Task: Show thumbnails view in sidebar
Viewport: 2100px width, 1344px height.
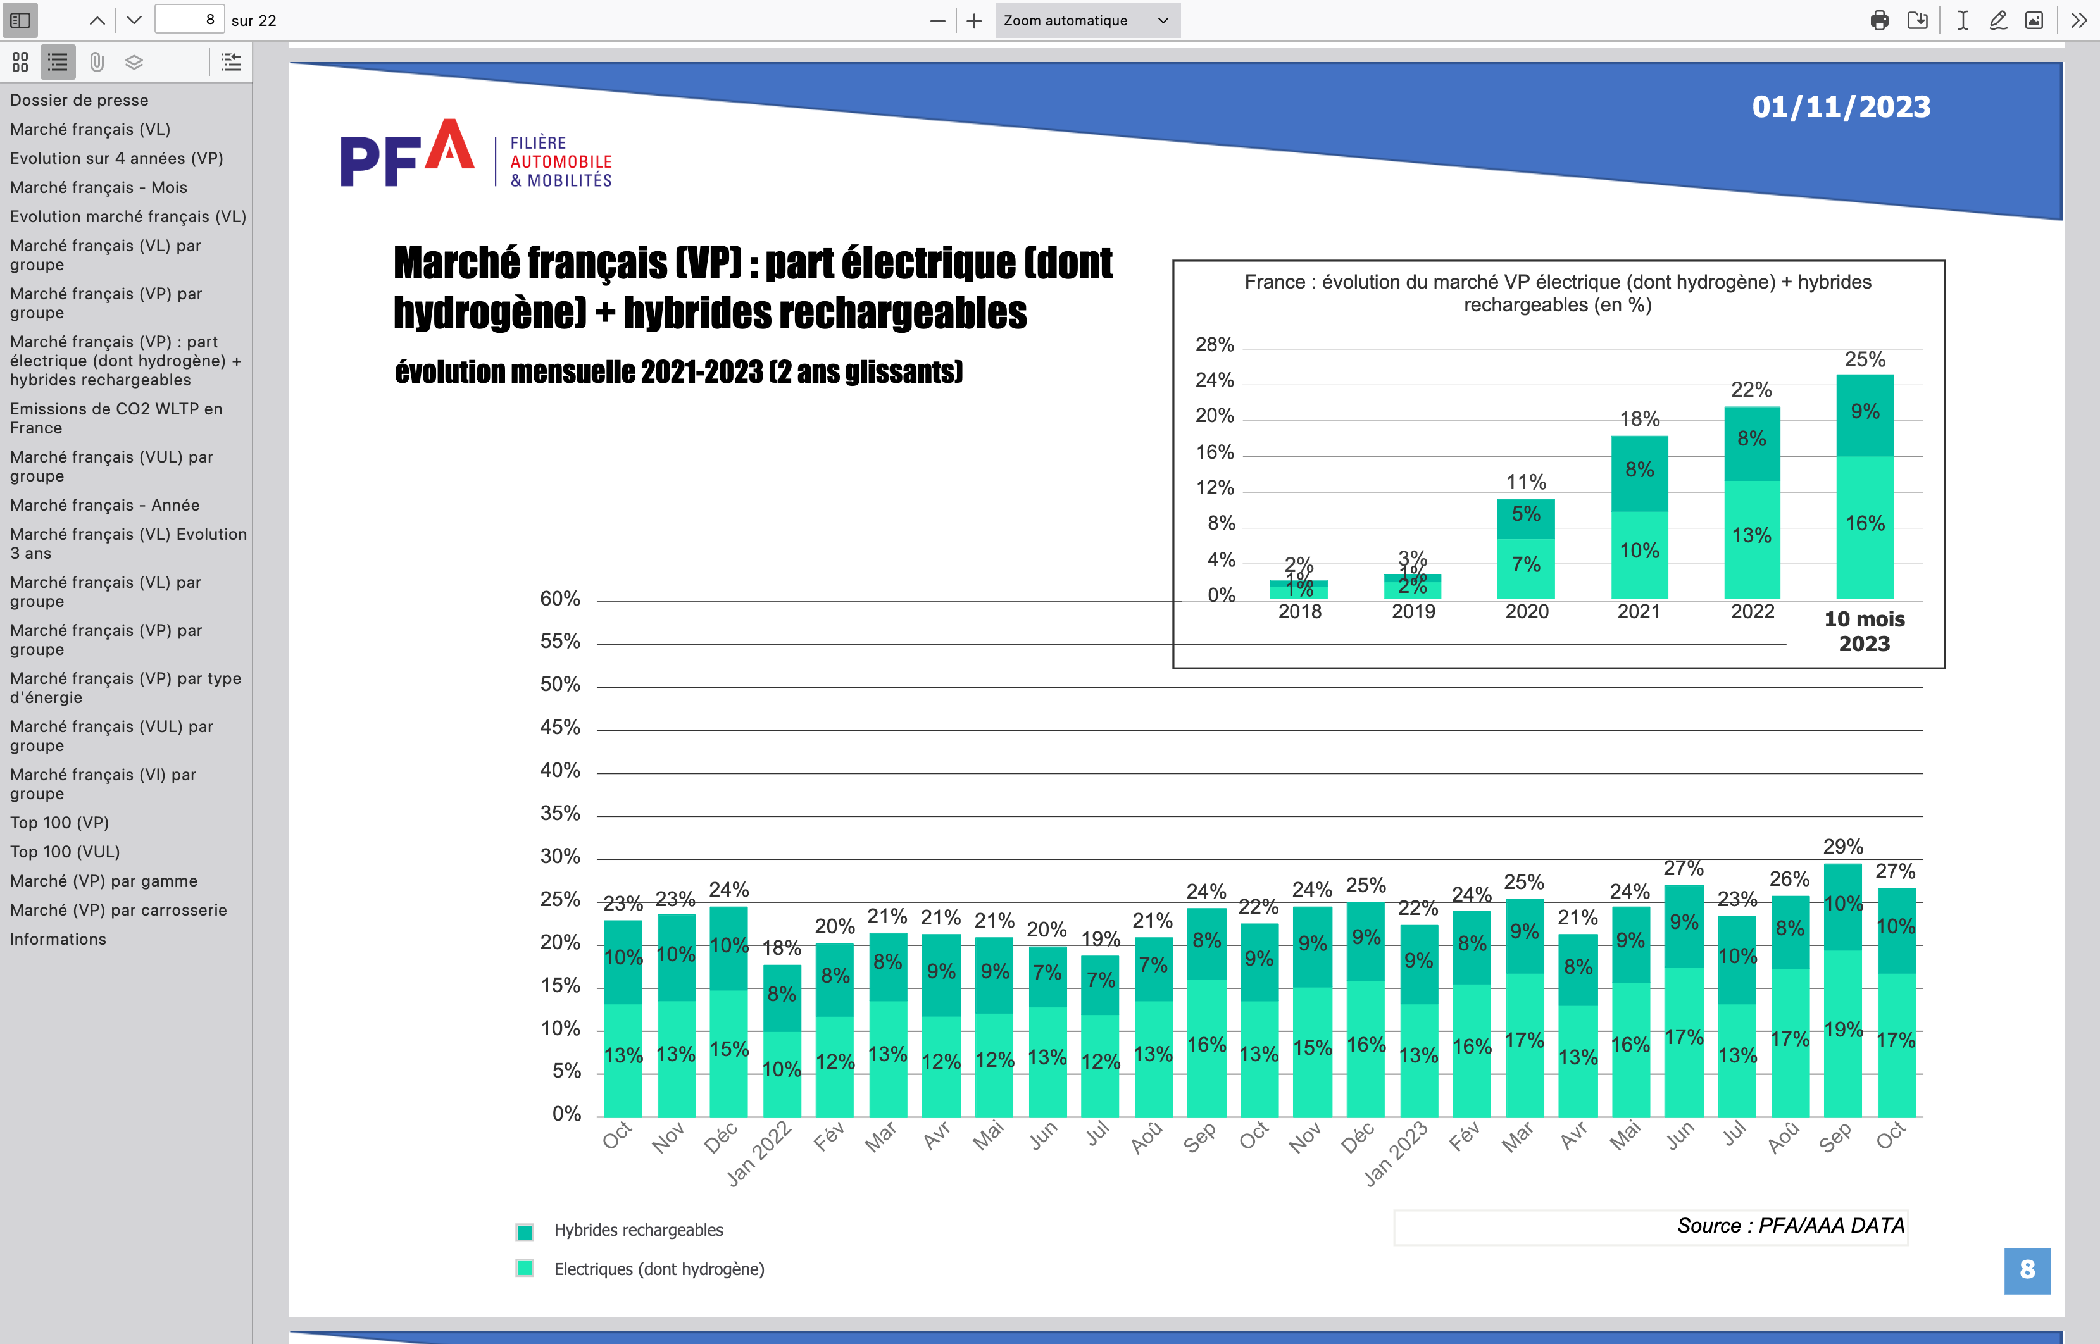Action: 20,62
